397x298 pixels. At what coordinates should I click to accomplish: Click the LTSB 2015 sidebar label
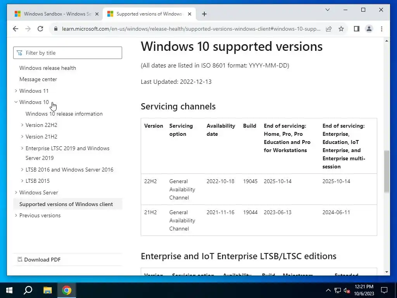pos(38,181)
